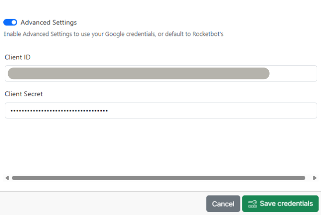Focus the Client Secret password field

(161, 110)
